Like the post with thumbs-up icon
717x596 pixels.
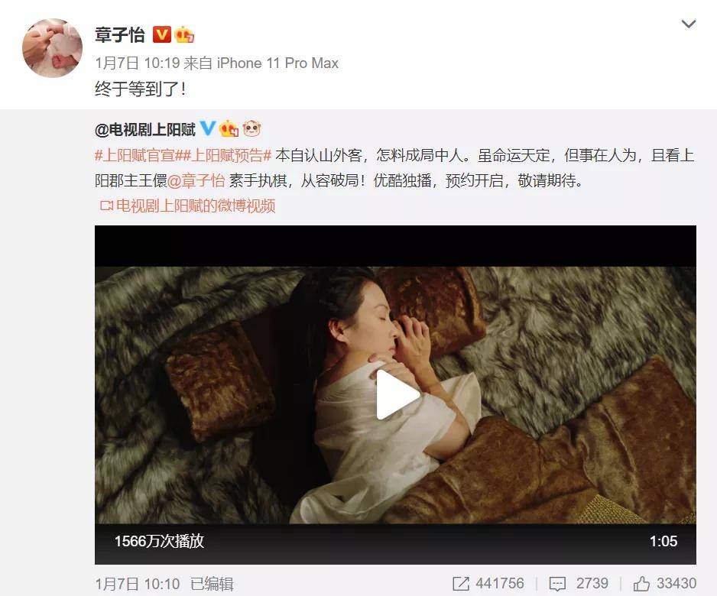click(x=641, y=583)
